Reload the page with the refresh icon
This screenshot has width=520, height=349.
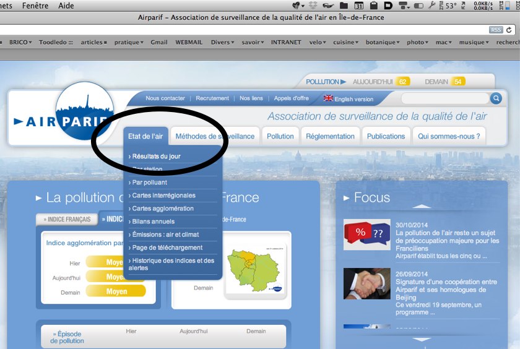509,30
